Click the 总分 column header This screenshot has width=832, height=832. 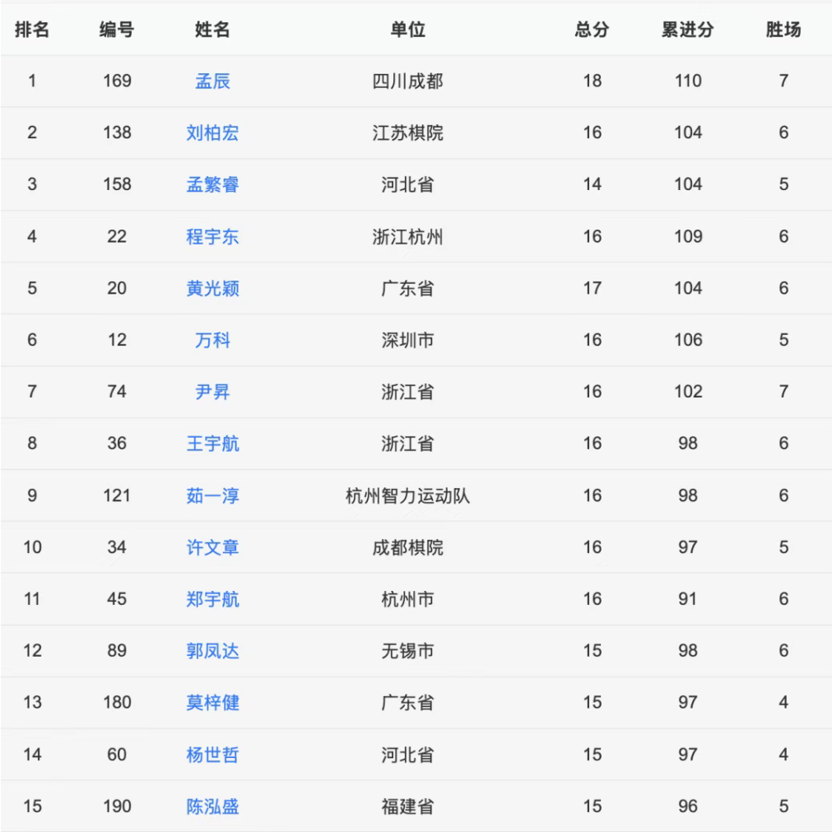(590, 30)
